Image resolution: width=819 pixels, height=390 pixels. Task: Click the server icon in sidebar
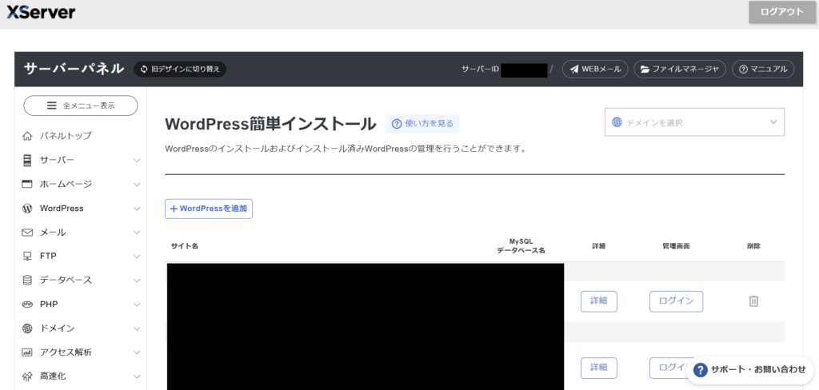27,161
